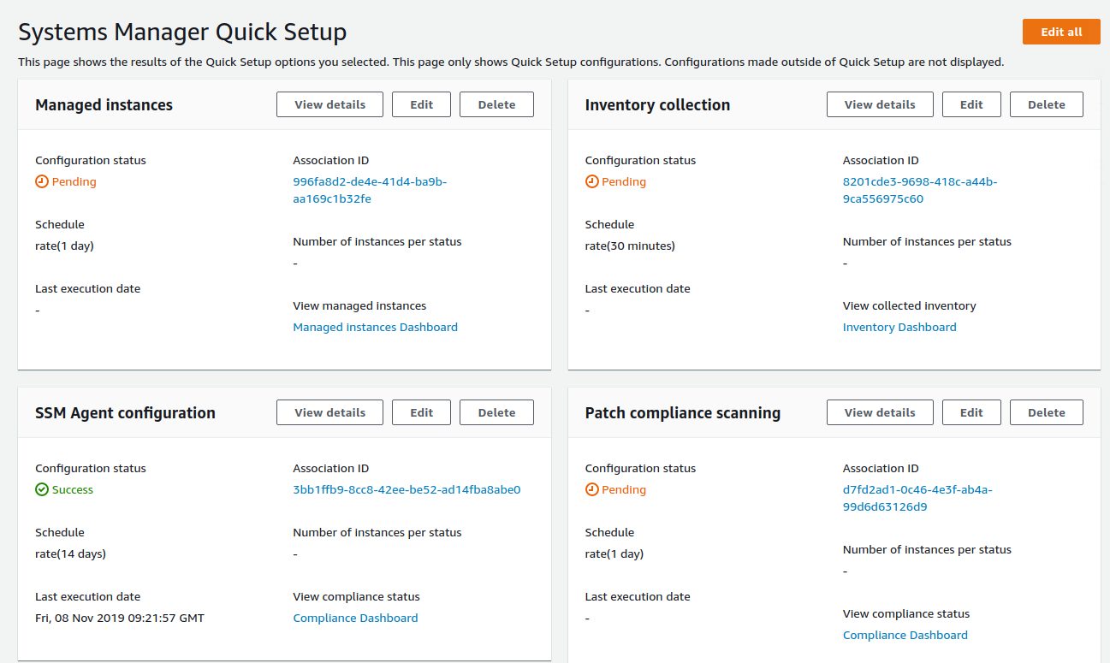This screenshot has width=1110, height=663.
Task: Open the Inventory Dashboard link
Action: coord(899,327)
